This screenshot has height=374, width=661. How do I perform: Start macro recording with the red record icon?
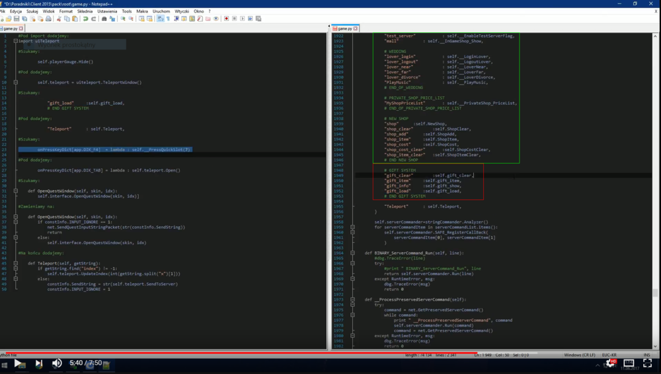(226, 18)
